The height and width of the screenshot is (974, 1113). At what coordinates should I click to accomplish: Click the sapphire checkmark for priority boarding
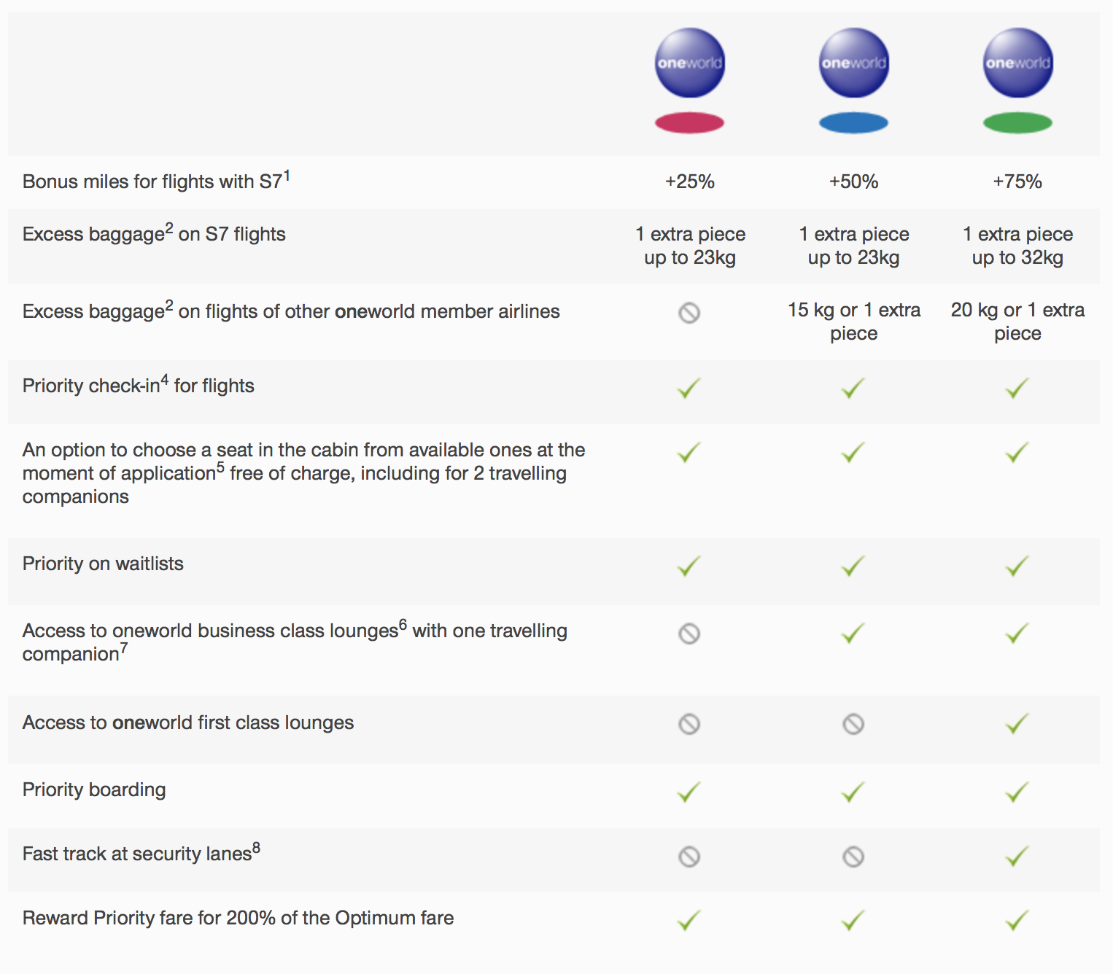(x=853, y=792)
